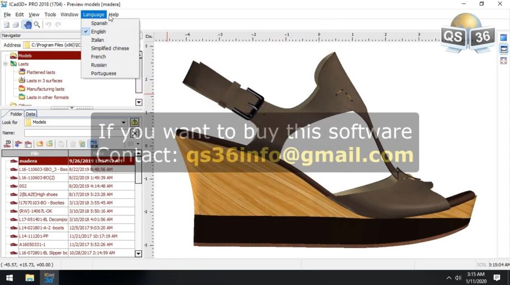This screenshot has width=510, height=285.
Task: Click the shoe icon beside the madera file
Action: click(13, 161)
